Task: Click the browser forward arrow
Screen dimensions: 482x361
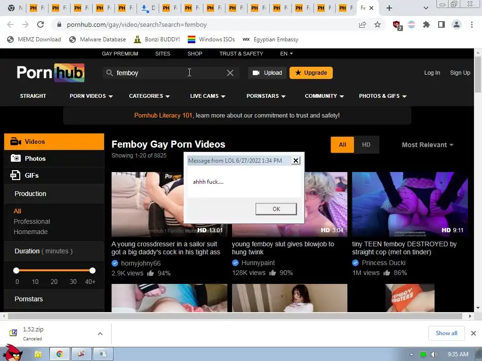Action: pos(25,24)
